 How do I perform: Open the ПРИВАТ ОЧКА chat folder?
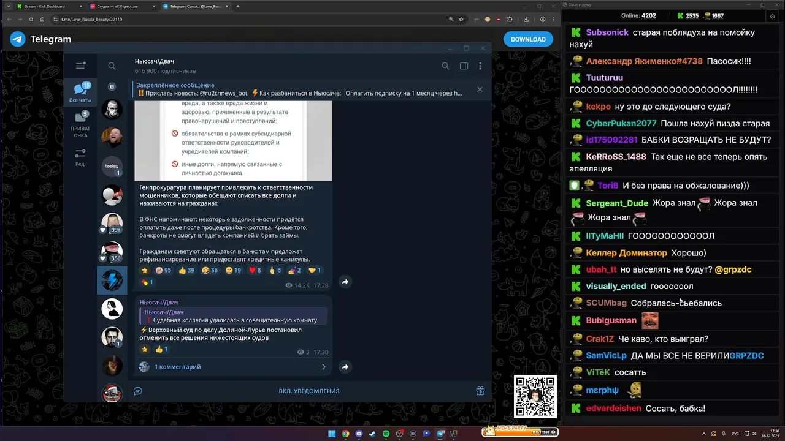(80, 124)
